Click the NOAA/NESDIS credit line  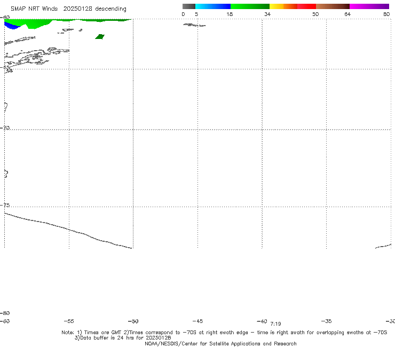coord(220,343)
